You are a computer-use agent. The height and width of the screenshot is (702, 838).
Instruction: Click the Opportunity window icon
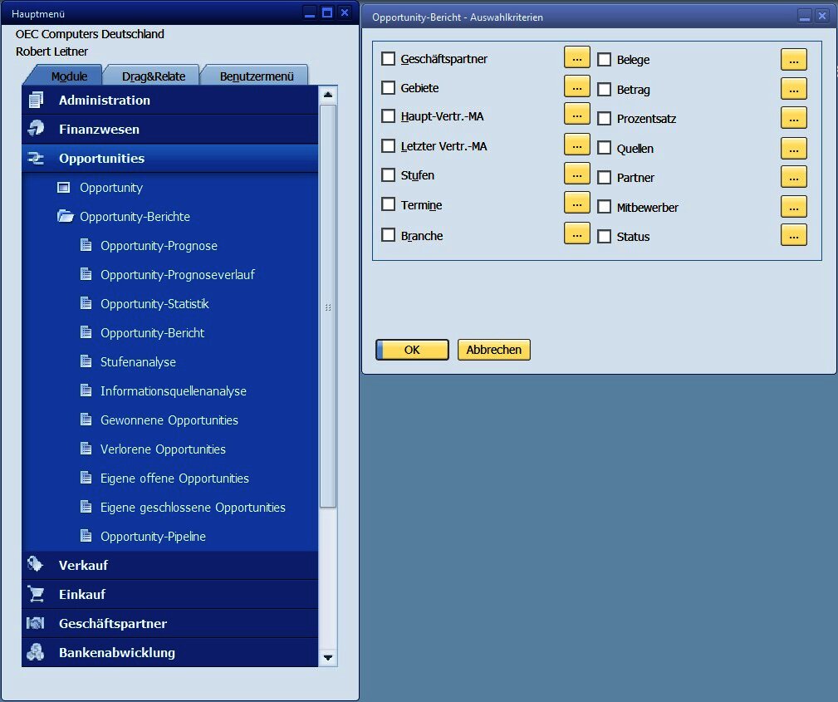click(x=64, y=188)
